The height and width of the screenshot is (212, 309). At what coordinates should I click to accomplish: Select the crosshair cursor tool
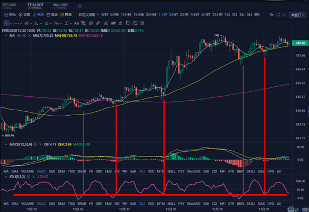7,23
